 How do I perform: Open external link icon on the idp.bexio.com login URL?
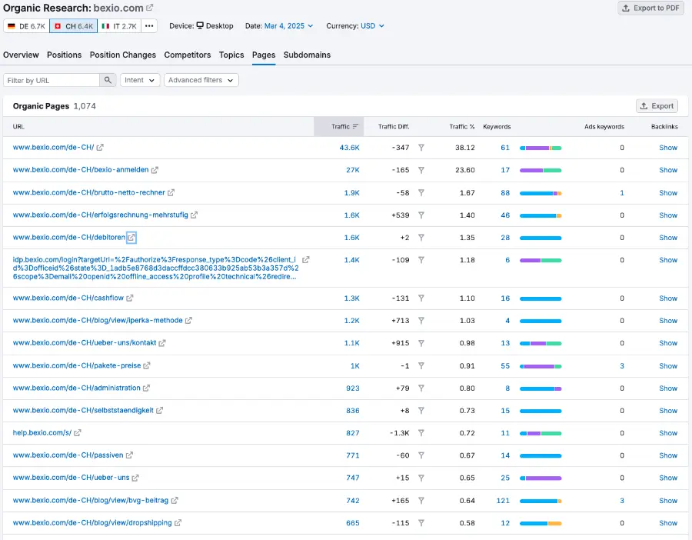[x=307, y=259]
